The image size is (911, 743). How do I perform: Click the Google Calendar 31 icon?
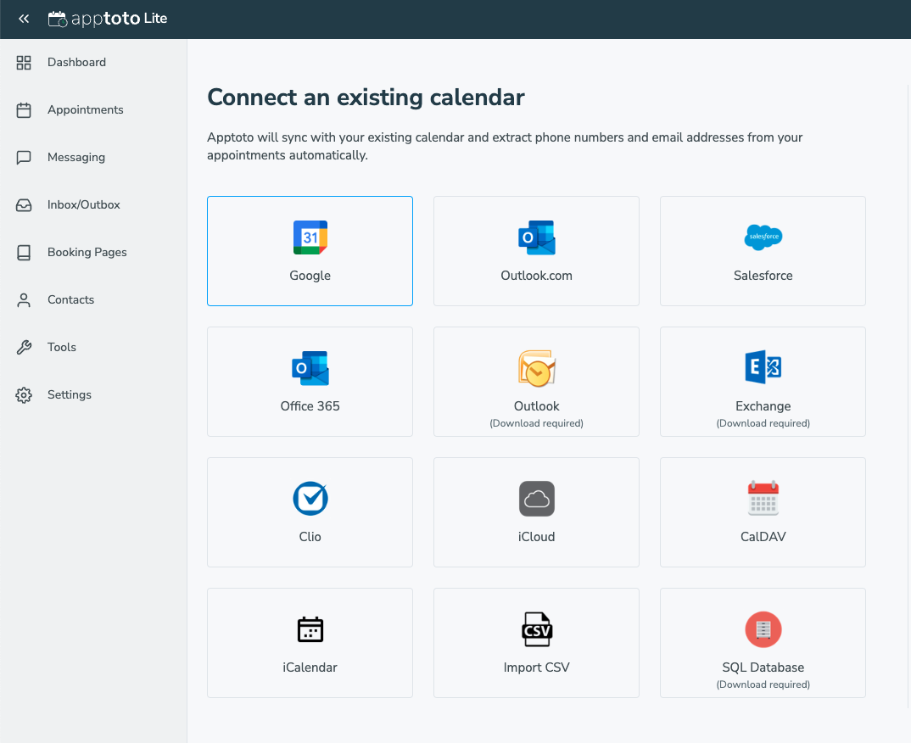click(310, 237)
